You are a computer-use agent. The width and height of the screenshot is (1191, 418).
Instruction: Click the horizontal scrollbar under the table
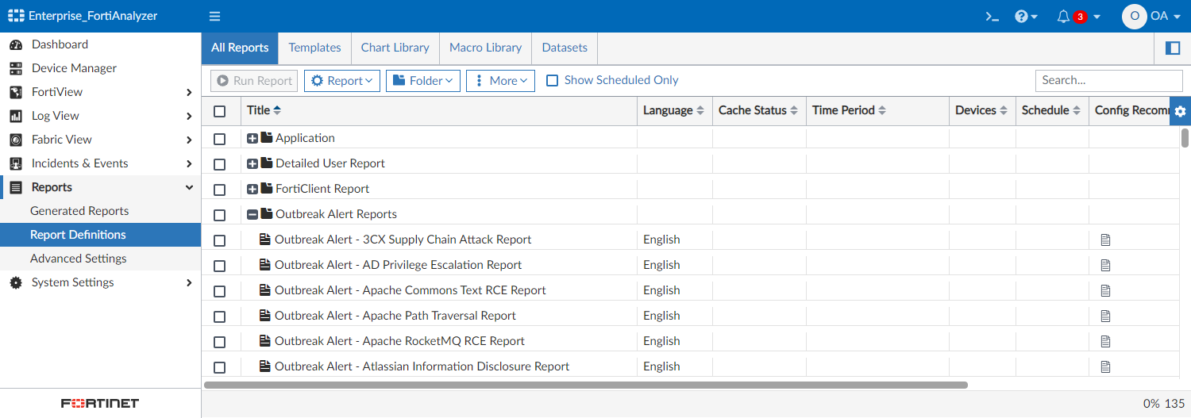point(585,385)
